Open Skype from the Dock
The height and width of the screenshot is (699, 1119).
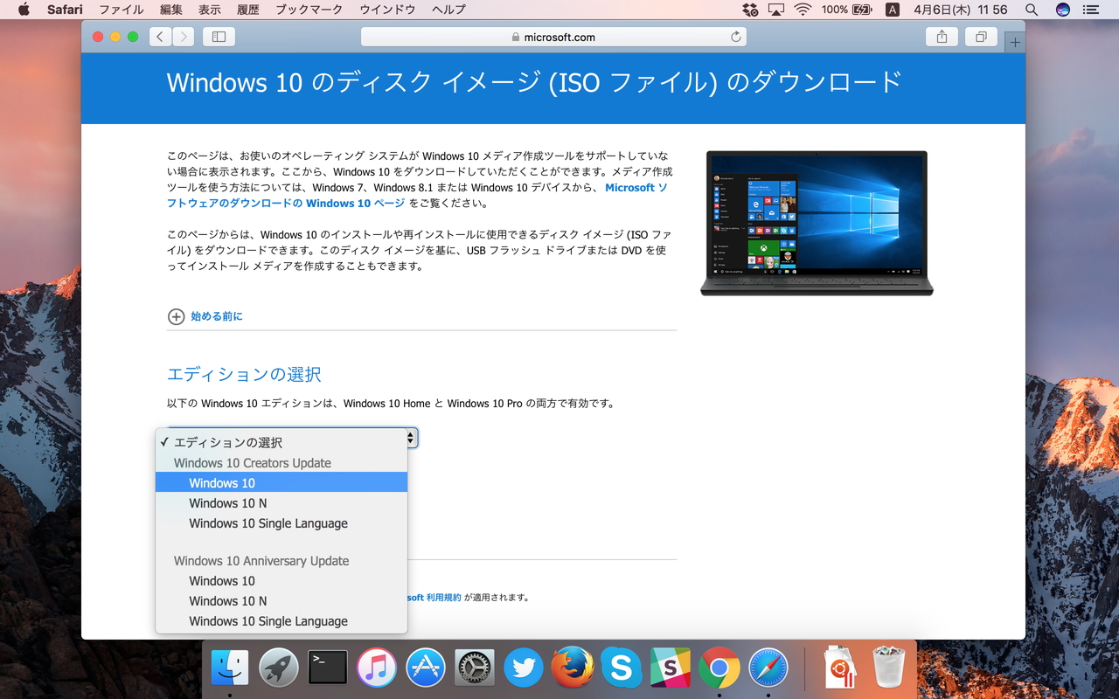tap(622, 668)
